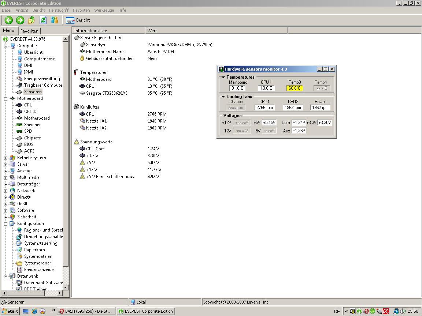The height and width of the screenshot is (316, 422).
Task: Collapse the Cooling fans section in sensors monitor
Action: point(223,97)
